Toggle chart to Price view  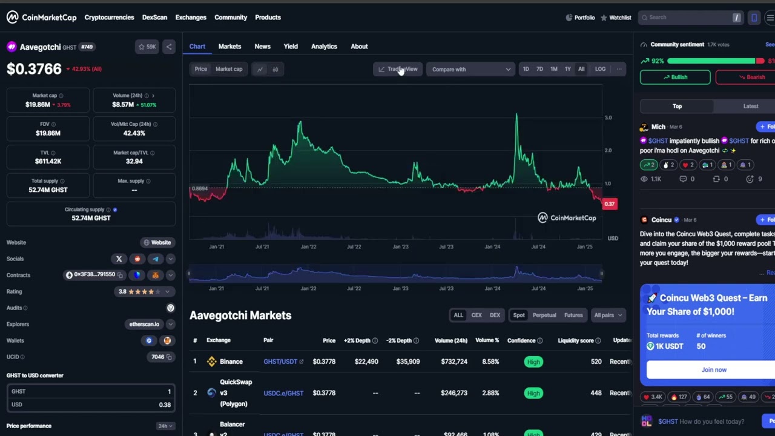coord(200,69)
